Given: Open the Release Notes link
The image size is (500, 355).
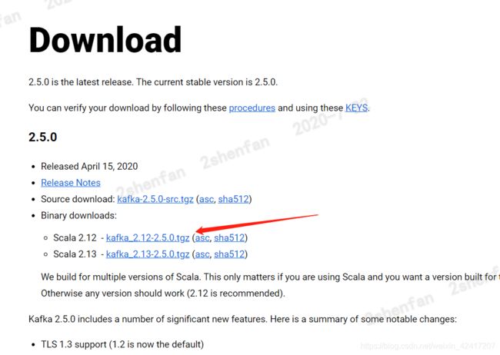Looking at the screenshot, I should tap(71, 183).
